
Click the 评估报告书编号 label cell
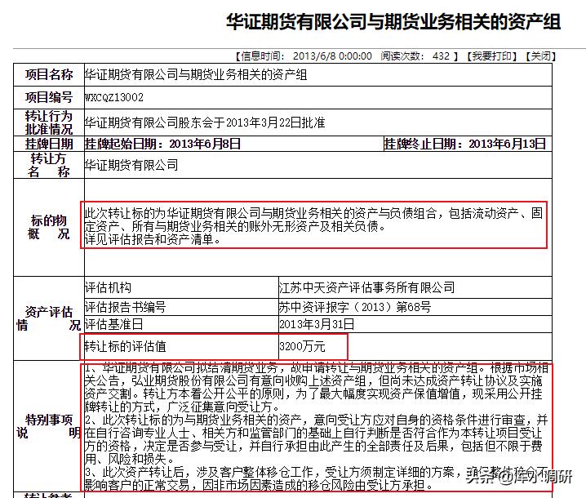pyautogui.click(x=181, y=307)
